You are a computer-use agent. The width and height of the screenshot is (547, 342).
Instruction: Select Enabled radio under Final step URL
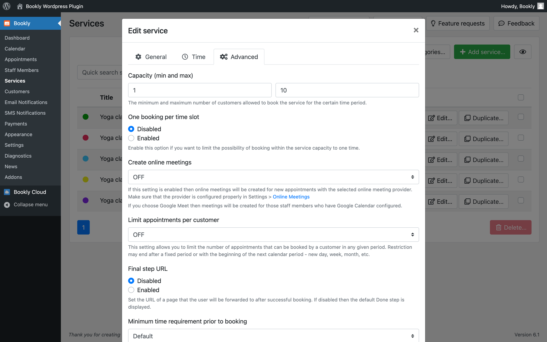point(131,290)
